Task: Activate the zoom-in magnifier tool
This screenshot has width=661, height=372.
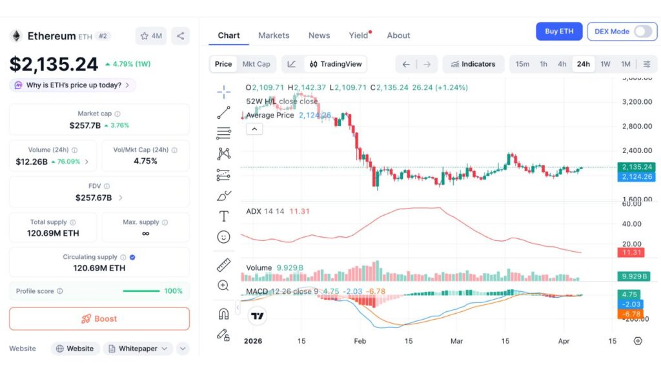Action: coord(223,285)
